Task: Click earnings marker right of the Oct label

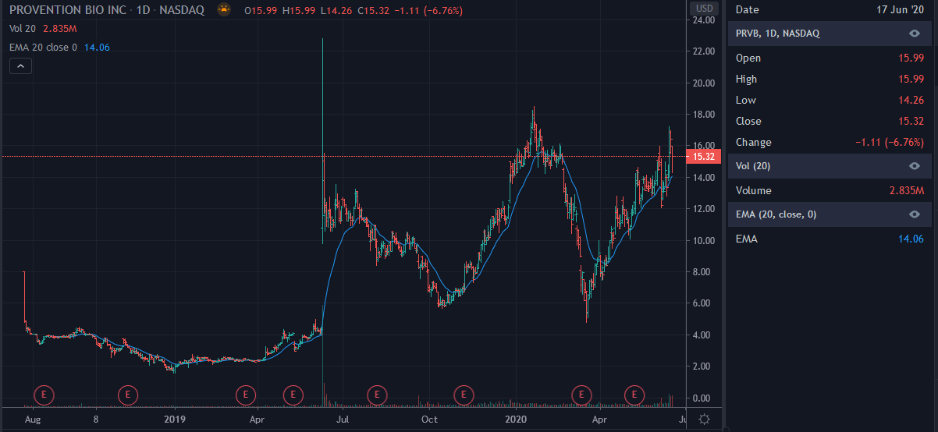Action: [x=464, y=395]
